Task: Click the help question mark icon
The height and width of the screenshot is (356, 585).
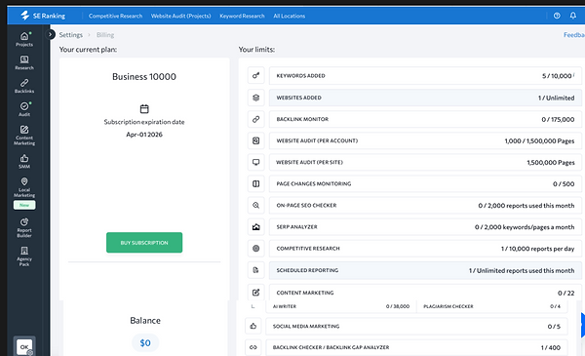Action: coord(557,16)
